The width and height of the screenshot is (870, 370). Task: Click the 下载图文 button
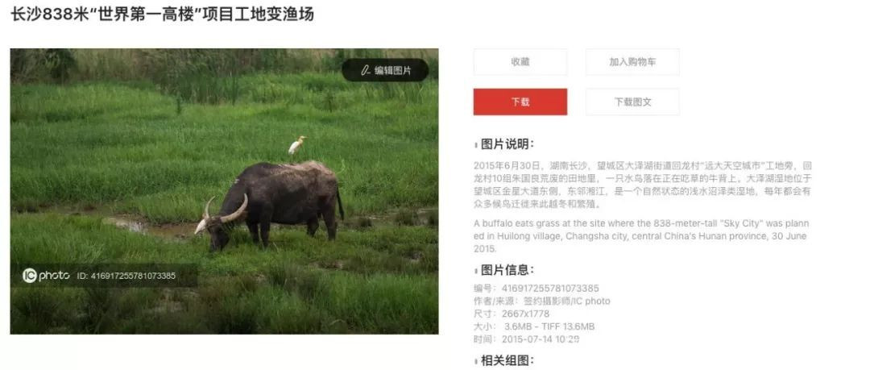(632, 102)
